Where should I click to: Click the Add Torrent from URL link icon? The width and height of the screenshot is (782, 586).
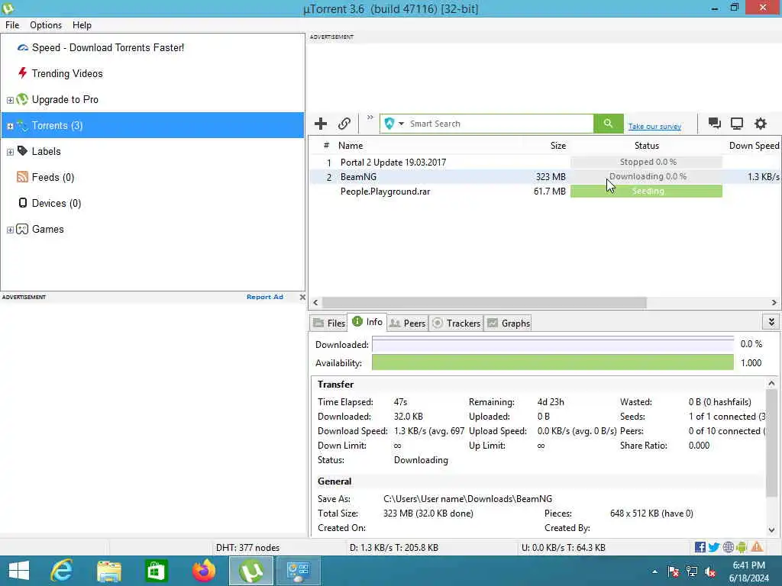coord(344,124)
